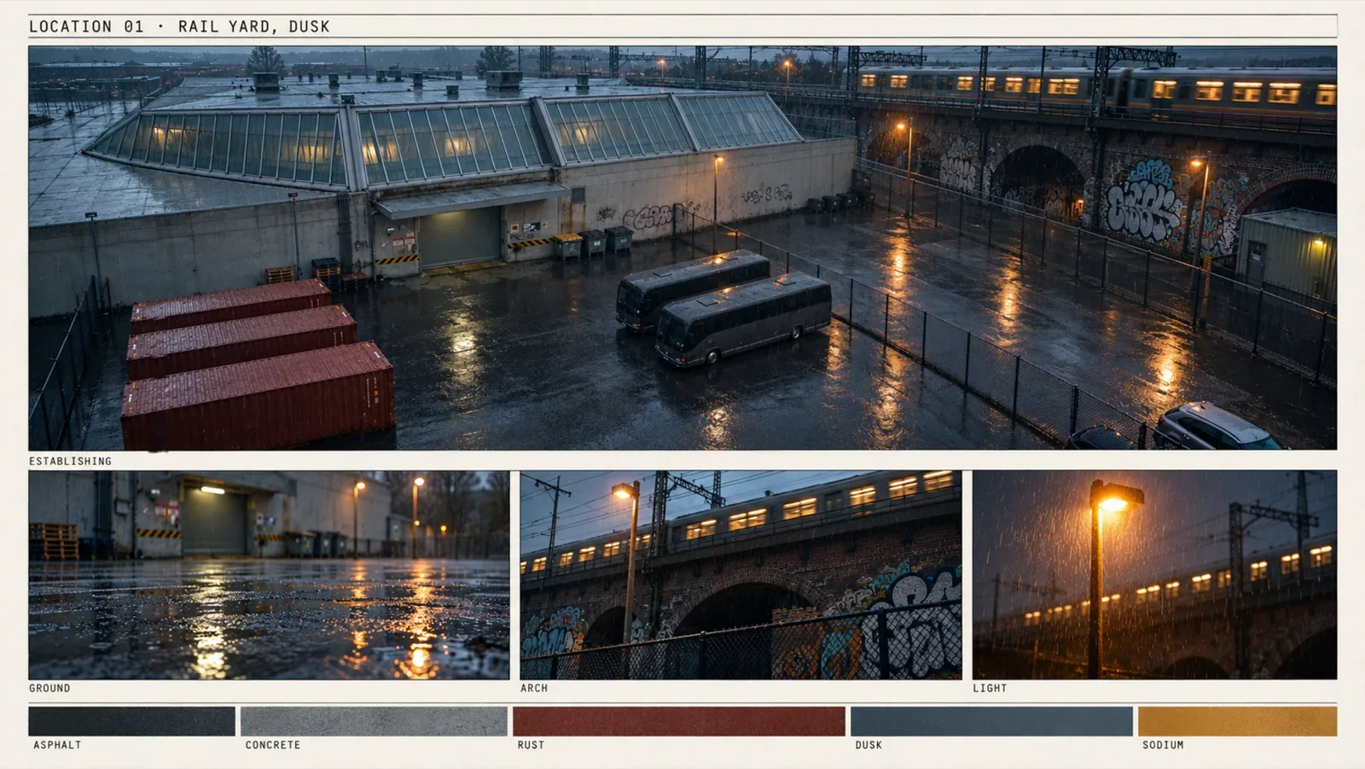Click the 'SODIUM' swatch label
1365x769 pixels.
pyautogui.click(x=1163, y=745)
